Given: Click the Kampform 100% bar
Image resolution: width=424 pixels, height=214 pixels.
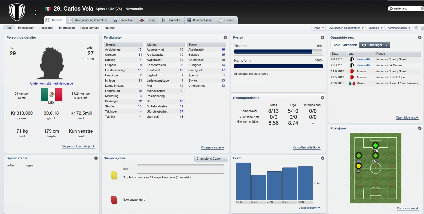Looking at the screenshot, I should point(278,66).
